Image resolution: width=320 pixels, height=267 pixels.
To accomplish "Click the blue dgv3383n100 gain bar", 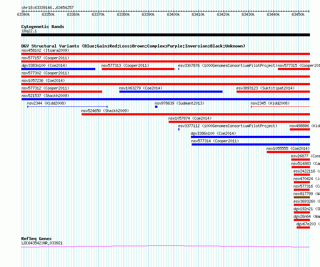I will (x=58, y=69).
